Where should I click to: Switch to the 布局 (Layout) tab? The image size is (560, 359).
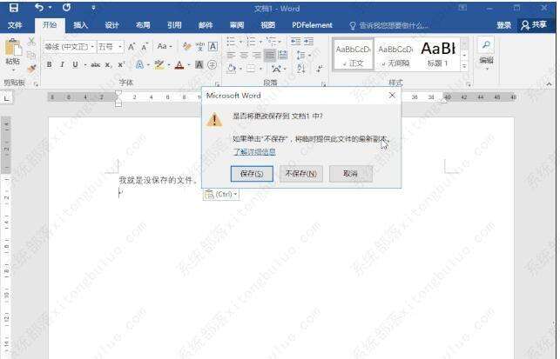143,25
